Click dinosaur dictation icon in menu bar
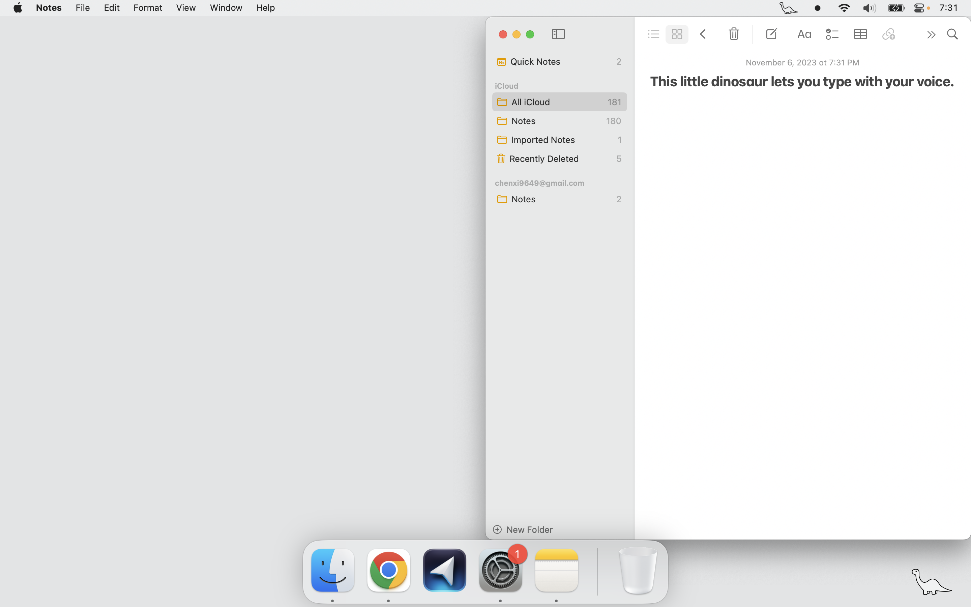 788,8
